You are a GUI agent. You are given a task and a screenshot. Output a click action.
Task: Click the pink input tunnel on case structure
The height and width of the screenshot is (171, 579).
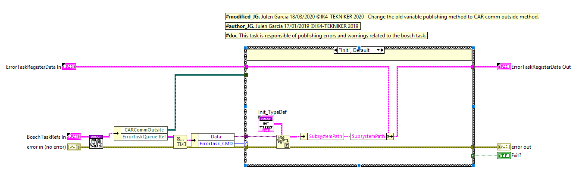click(x=246, y=67)
